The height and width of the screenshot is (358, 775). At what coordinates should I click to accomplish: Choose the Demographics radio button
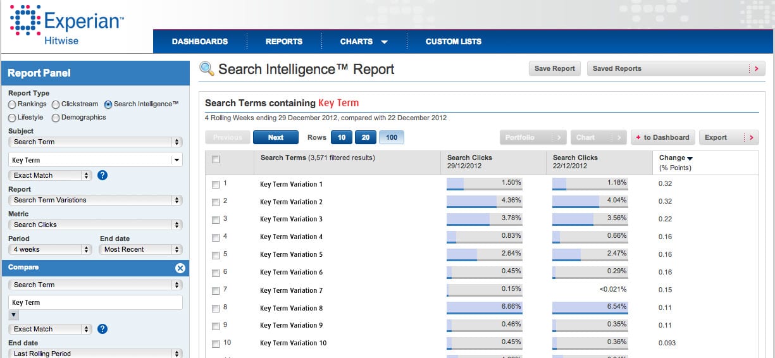(x=56, y=118)
